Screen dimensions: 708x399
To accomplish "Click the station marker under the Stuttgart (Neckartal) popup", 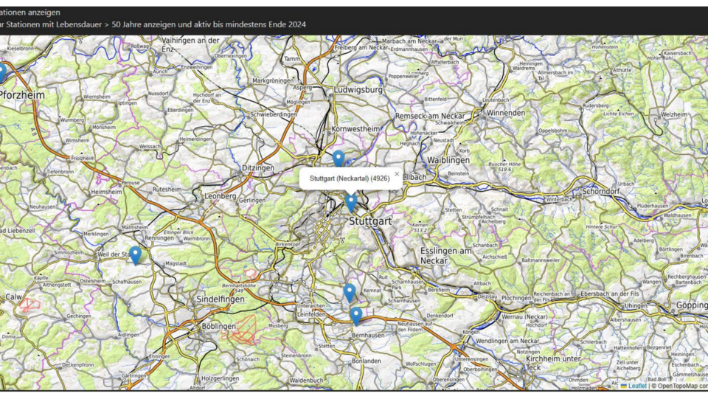I will tap(351, 203).
